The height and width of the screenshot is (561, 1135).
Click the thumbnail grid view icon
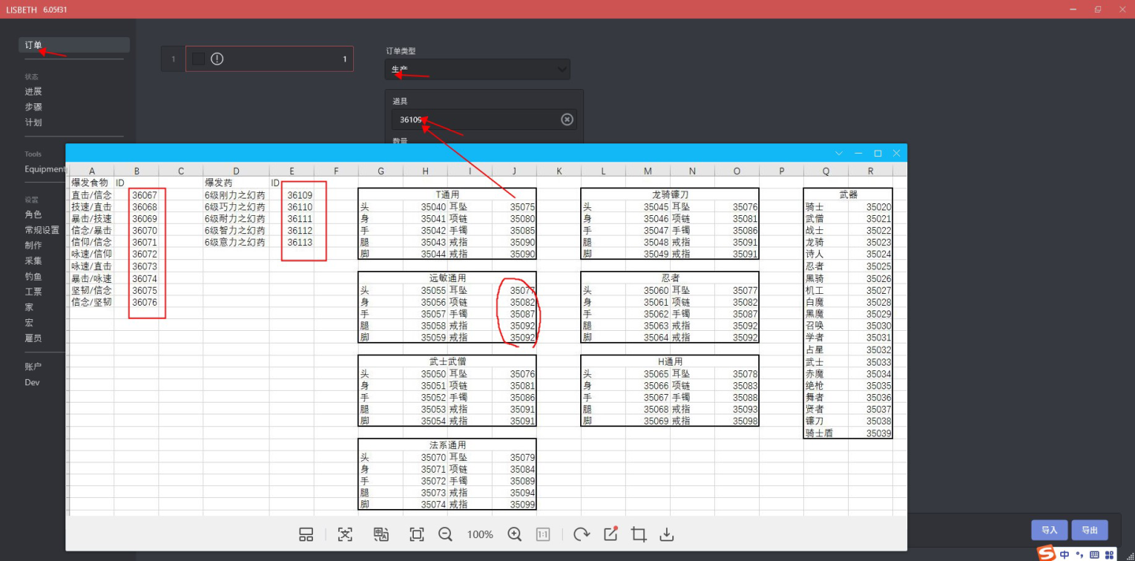point(307,534)
